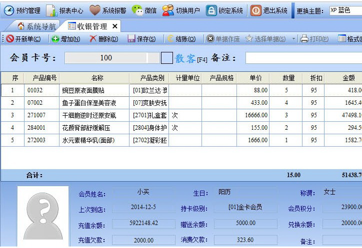Image resolution: width=362 pixels, height=248 pixels.
Task: Click the 收银管理 tab icon
Action: (x=72, y=26)
